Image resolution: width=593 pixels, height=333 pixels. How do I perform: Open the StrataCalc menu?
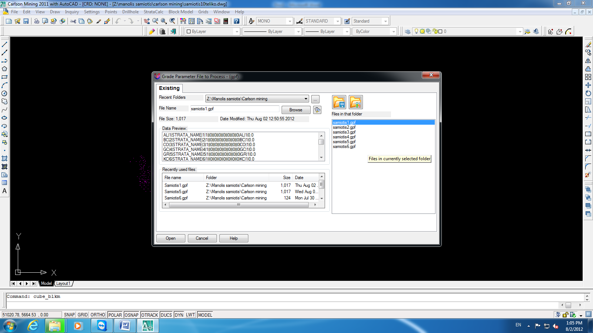[x=153, y=12]
